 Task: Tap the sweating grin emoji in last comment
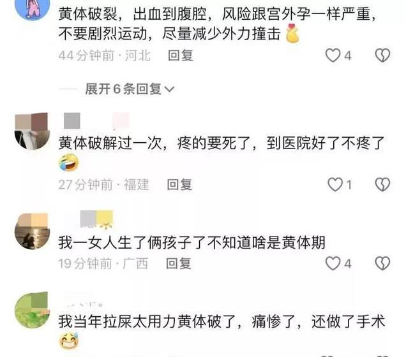pyautogui.click(x=69, y=341)
